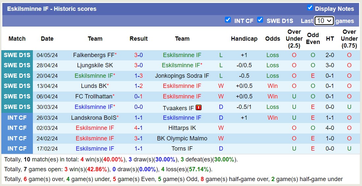
Task: Click Landskrona BoIS team name
Action: [x=94, y=117]
